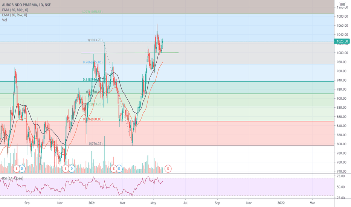351x207 pixels.
Task: Select the EMA (20, high, 0) indicator legend
Action: point(15,10)
